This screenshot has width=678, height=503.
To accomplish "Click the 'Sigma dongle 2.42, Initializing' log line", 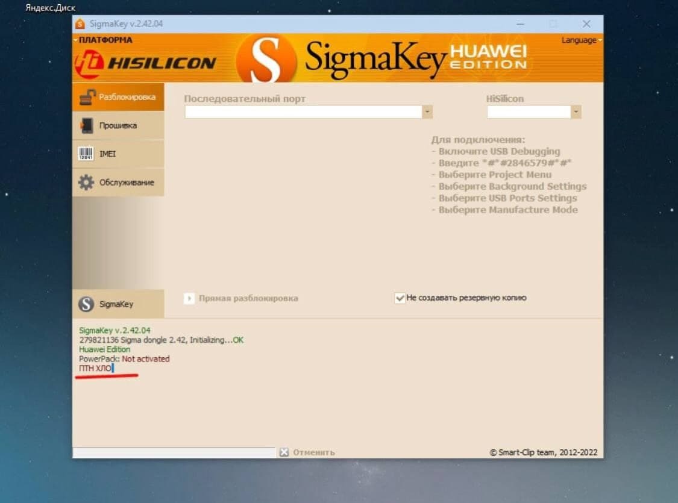I will 162,340.
